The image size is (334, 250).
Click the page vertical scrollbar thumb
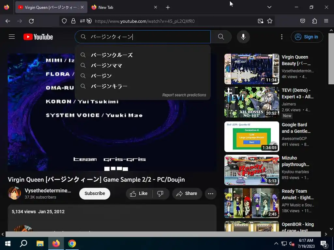[x=331, y=59]
